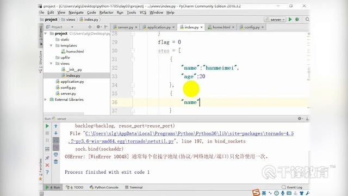Close Run tab red X

[47, 165]
